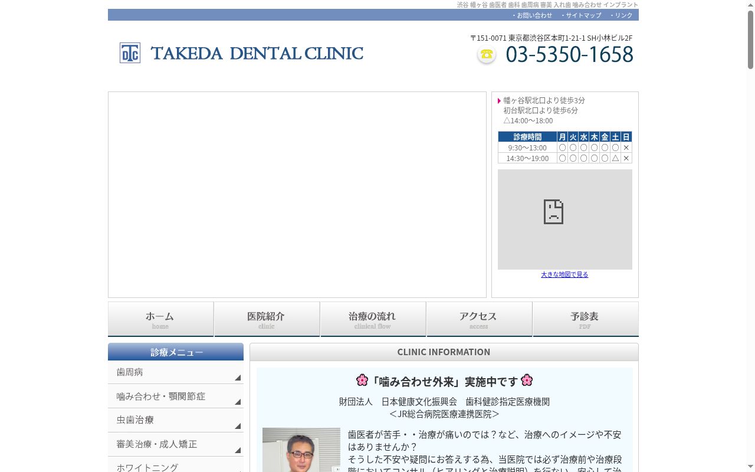This screenshot has width=755, height=472.
Task: Click 幡ヶ谷駅北口より徒歩3分 text
Action: point(544,100)
